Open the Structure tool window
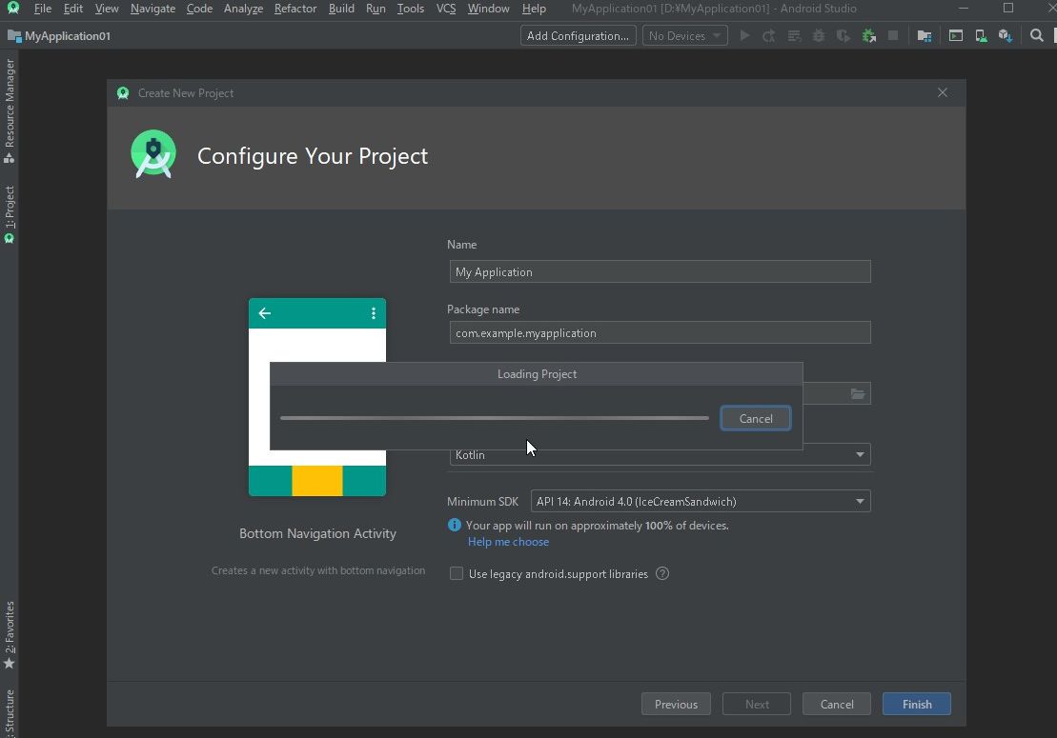Viewport: 1057px width, 738px height. (x=10, y=709)
